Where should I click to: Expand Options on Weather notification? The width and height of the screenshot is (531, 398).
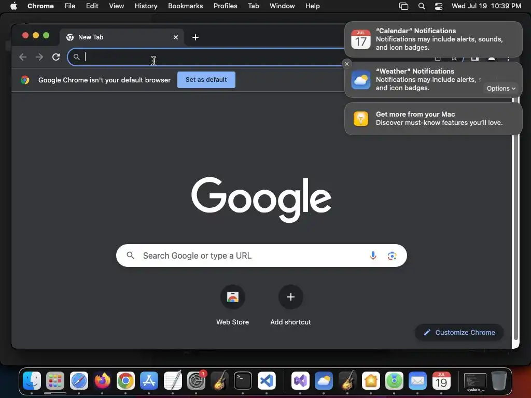pyautogui.click(x=501, y=88)
